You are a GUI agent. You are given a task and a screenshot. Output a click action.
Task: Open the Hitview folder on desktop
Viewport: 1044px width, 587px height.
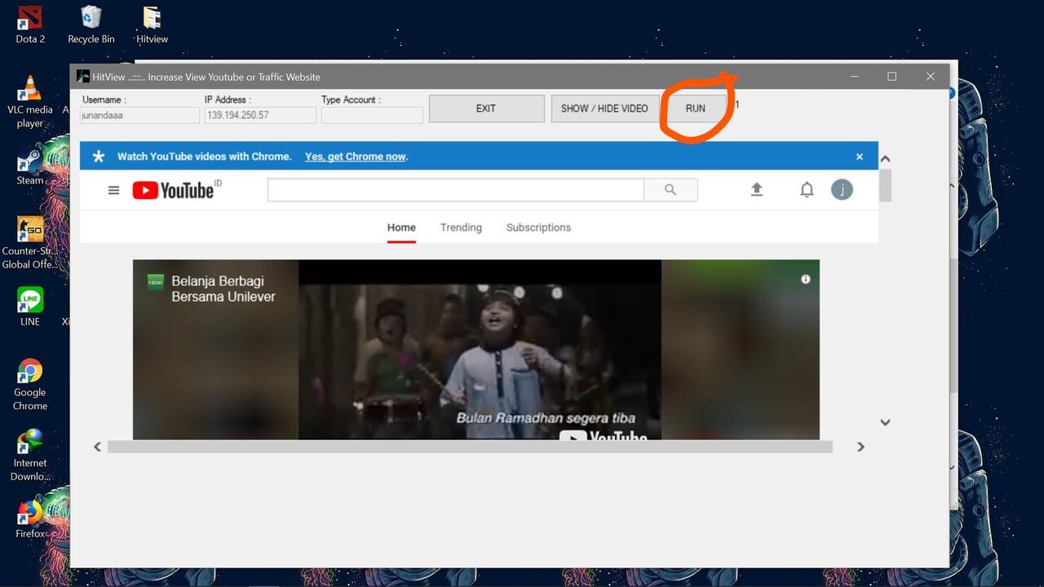[152, 24]
